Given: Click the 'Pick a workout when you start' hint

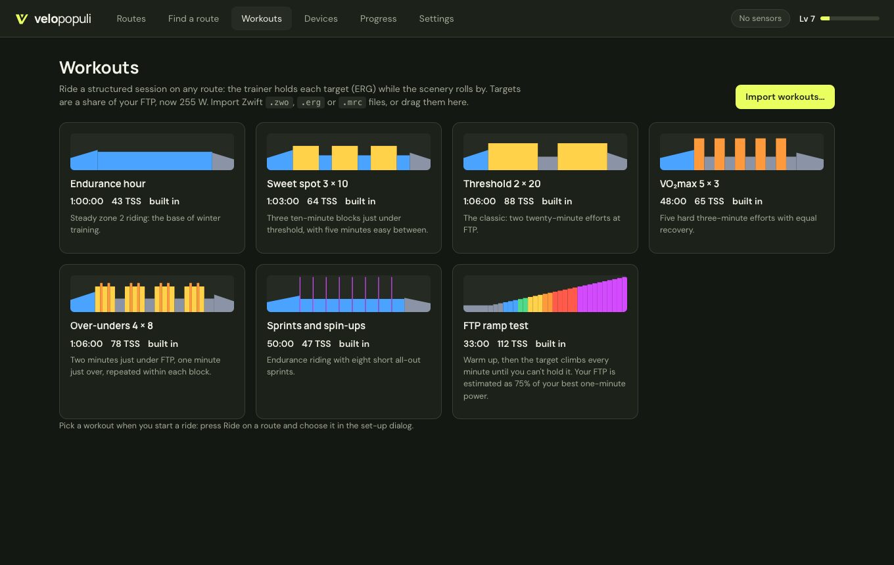Looking at the screenshot, I should point(237,426).
